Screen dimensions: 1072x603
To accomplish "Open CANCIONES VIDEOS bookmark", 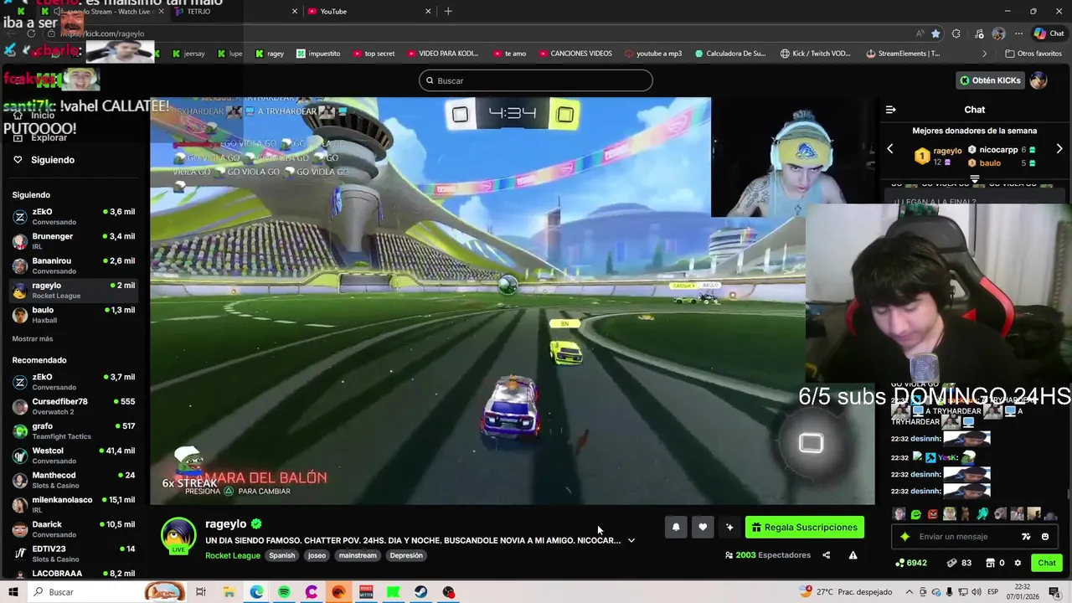I will tap(575, 54).
